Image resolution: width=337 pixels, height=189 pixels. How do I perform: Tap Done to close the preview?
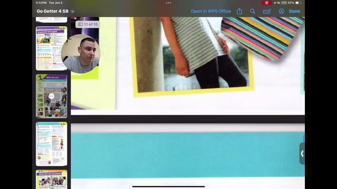click(294, 11)
